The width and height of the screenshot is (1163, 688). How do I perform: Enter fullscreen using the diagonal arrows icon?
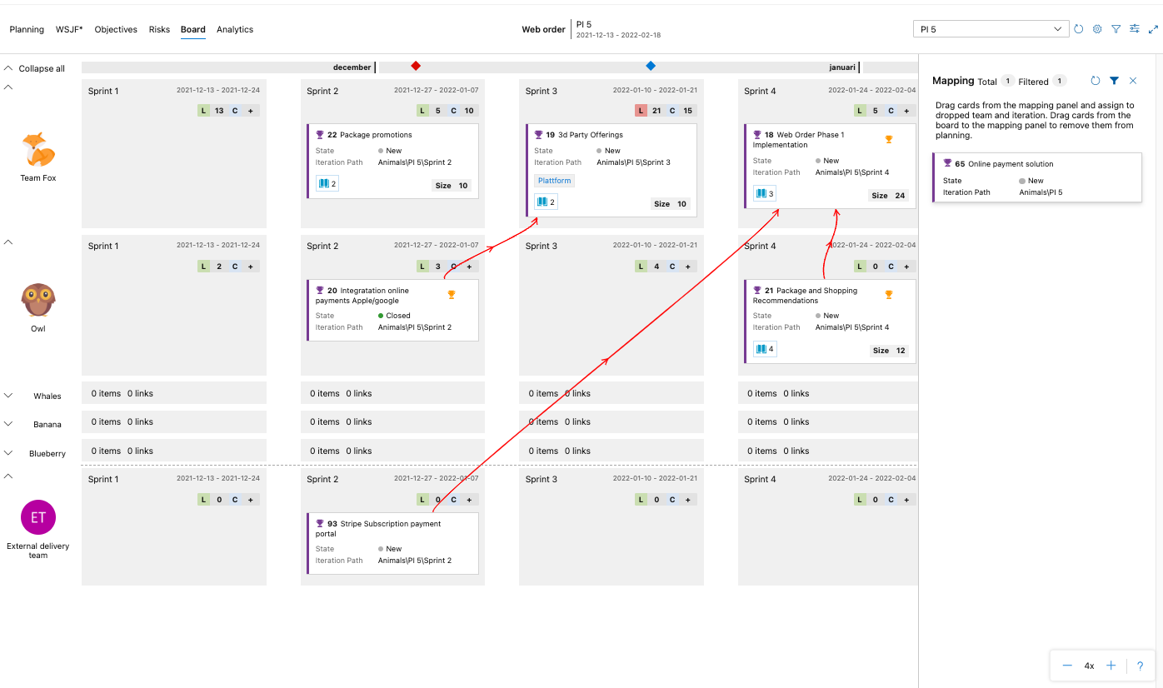(1153, 28)
